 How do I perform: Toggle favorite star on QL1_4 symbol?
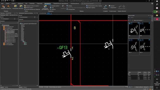click(x=140, y=40)
